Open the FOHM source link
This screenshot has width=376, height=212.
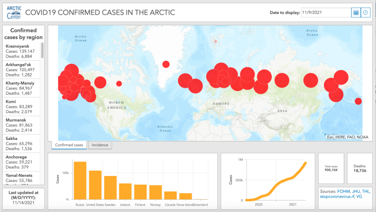click(x=343, y=192)
